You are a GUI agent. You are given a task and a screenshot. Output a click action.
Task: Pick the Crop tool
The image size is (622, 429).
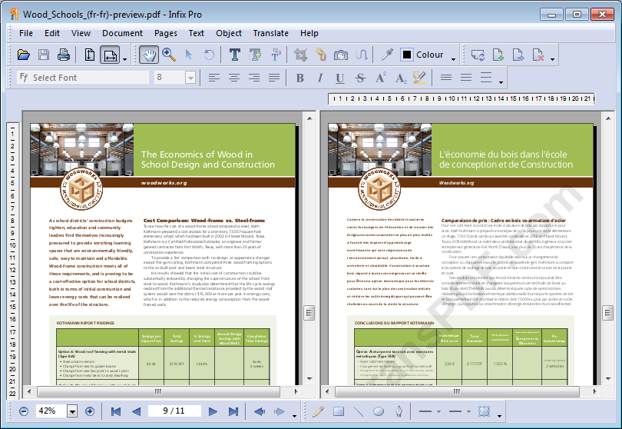[x=300, y=55]
